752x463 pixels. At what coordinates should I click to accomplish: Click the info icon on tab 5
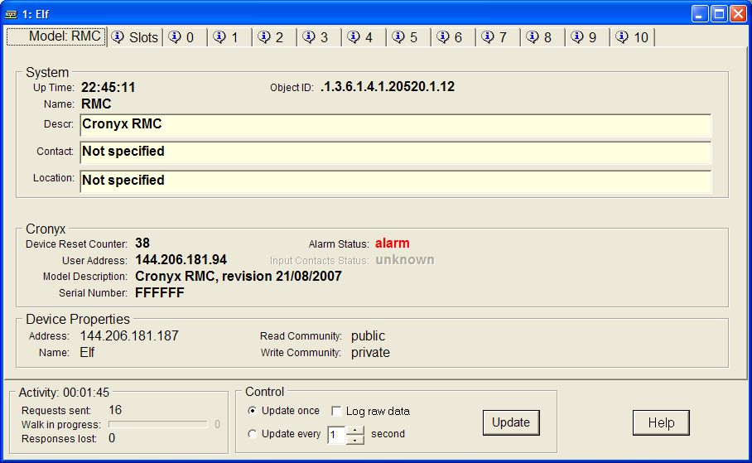click(x=398, y=37)
